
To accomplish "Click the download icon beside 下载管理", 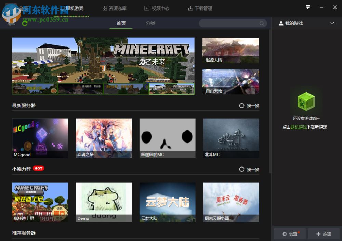I will [x=190, y=8].
